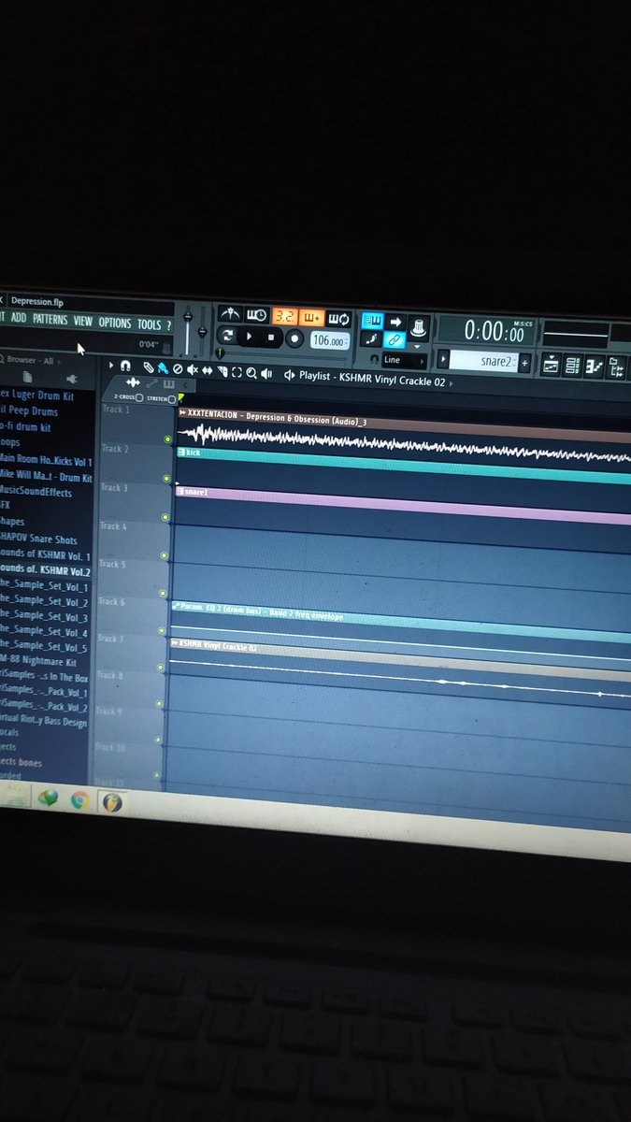Image resolution: width=631 pixels, height=1122 pixels.
Task: Adjust the master pitch slider below transport
Action: tap(202, 329)
